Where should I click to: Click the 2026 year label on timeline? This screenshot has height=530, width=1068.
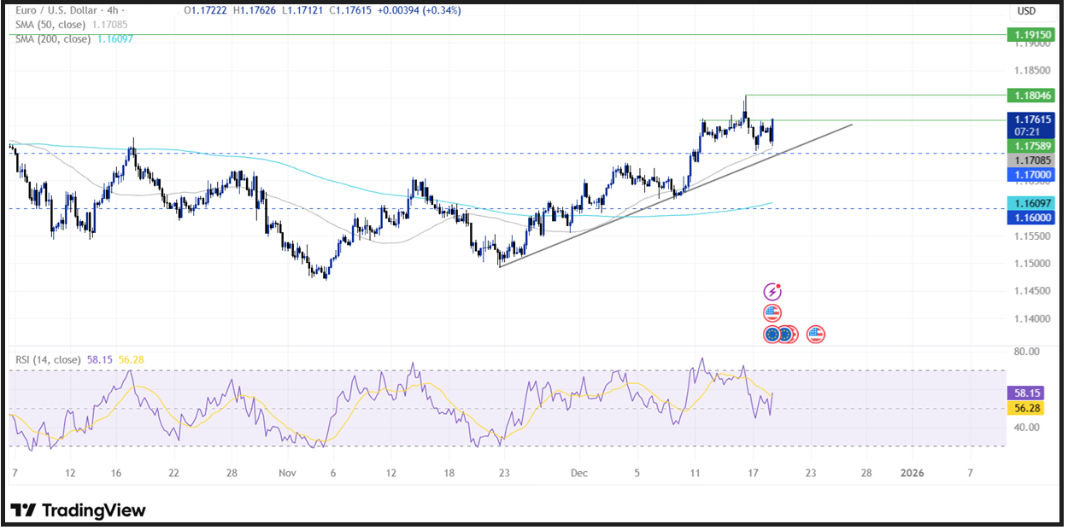[912, 472]
